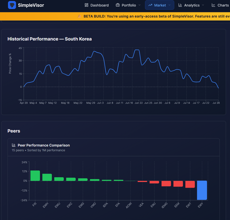Select the red EWT bar
Viewport: 230px width, 220px height.
click(x=190, y=184)
